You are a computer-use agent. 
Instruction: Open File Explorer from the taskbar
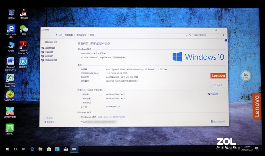tap(40, 149)
